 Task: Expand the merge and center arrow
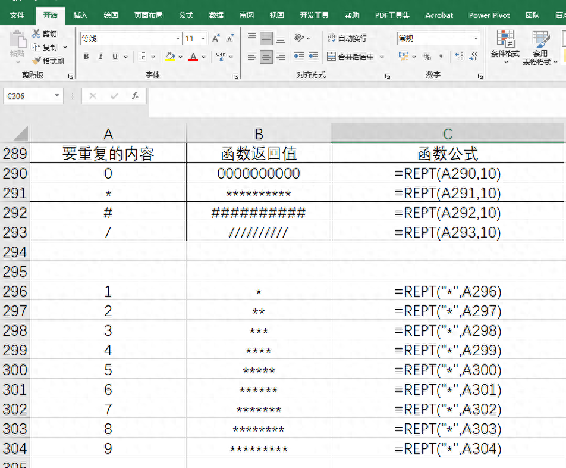(x=382, y=57)
